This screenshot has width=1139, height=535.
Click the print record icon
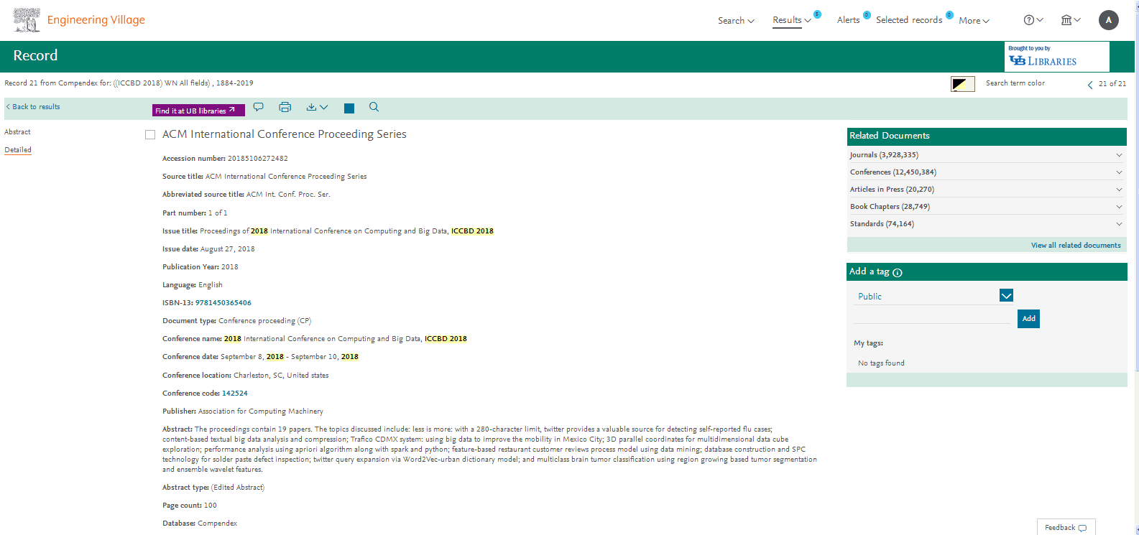(285, 107)
